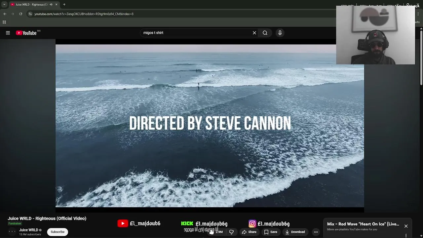The height and width of the screenshot is (238, 423).
Task: Go back in browser history
Action: tap(5, 14)
